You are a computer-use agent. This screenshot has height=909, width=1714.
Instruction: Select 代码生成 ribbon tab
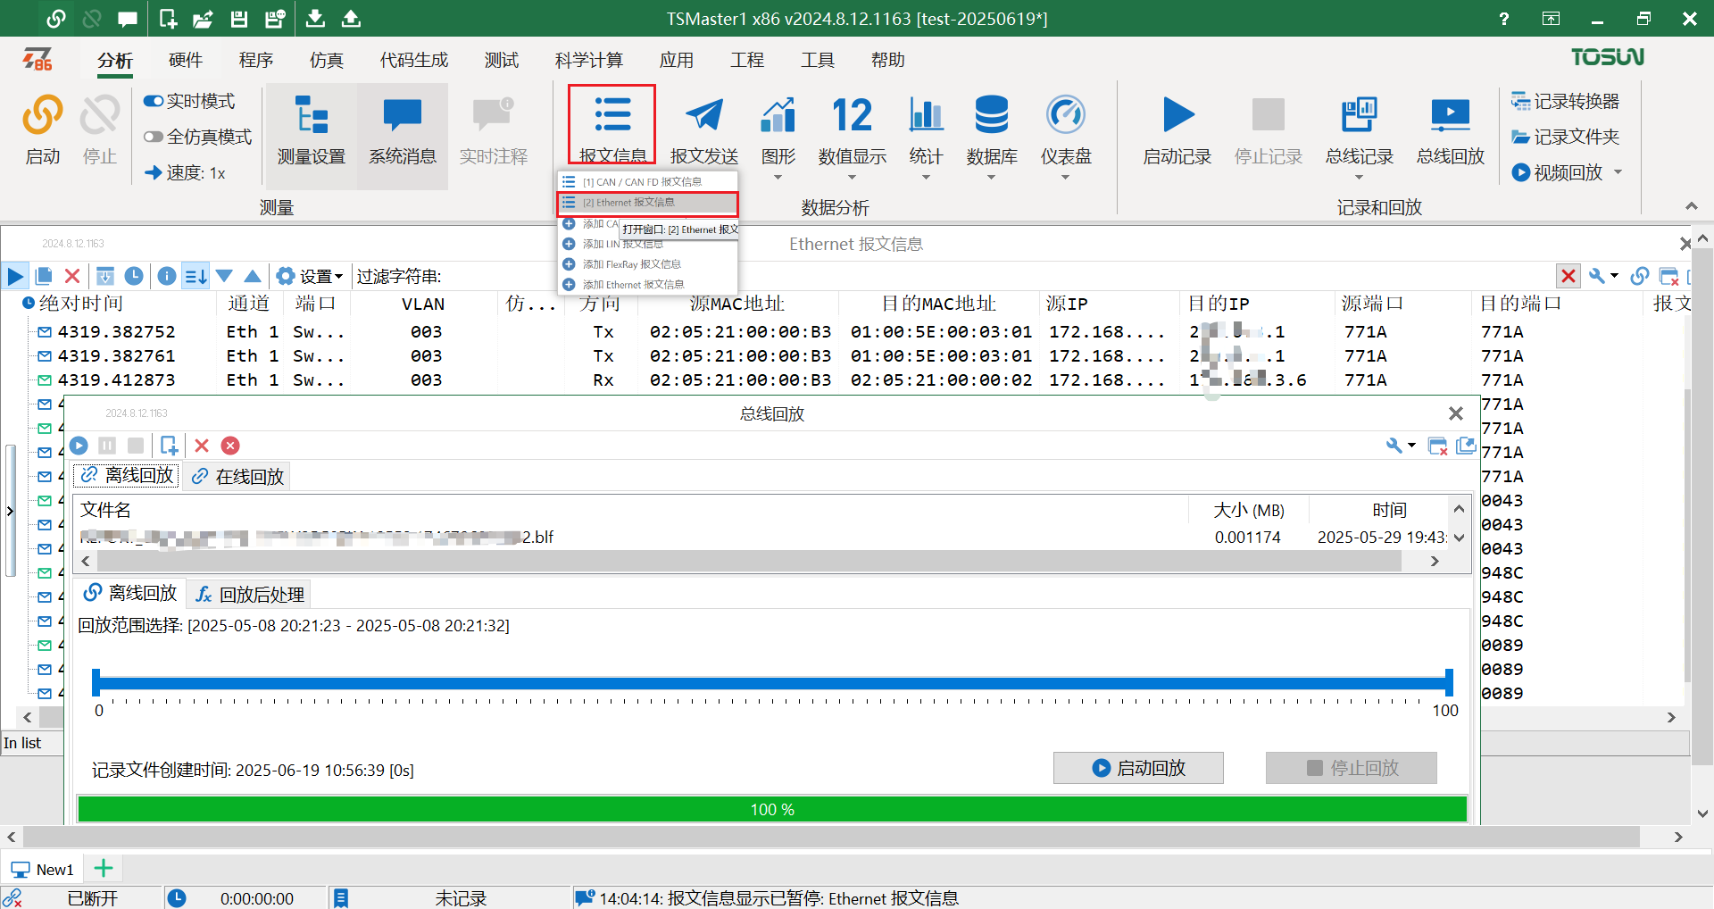(414, 60)
